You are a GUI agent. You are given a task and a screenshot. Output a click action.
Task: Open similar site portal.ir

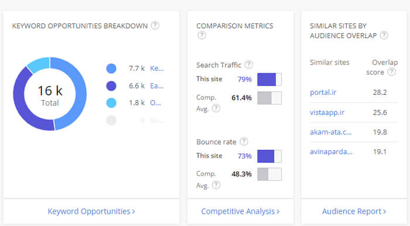point(323,93)
